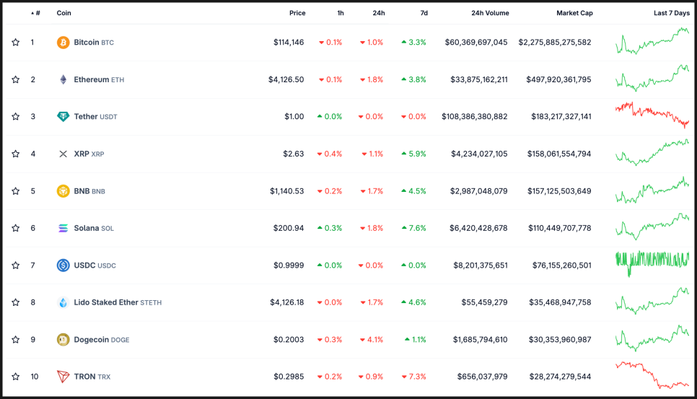Open the Lido Staked Ether coin link
The width and height of the screenshot is (697, 399).
coord(106,302)
